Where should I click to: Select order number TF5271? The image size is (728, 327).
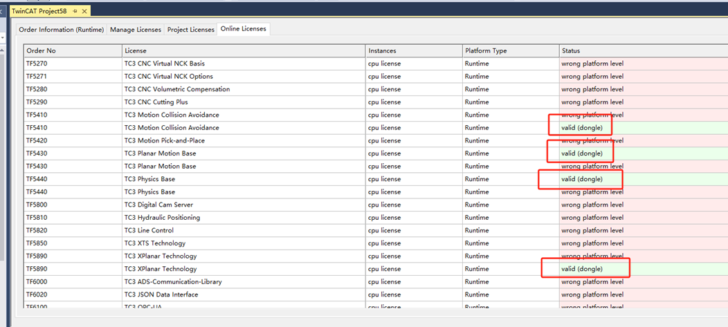point(37,77)
